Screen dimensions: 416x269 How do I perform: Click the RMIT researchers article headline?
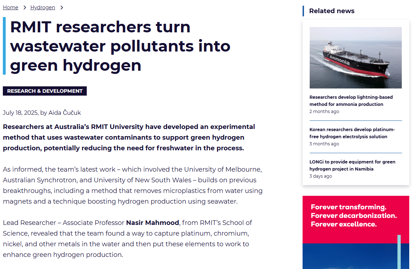120,46
